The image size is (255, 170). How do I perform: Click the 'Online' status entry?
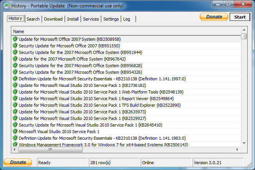click(x=166, y=162)
